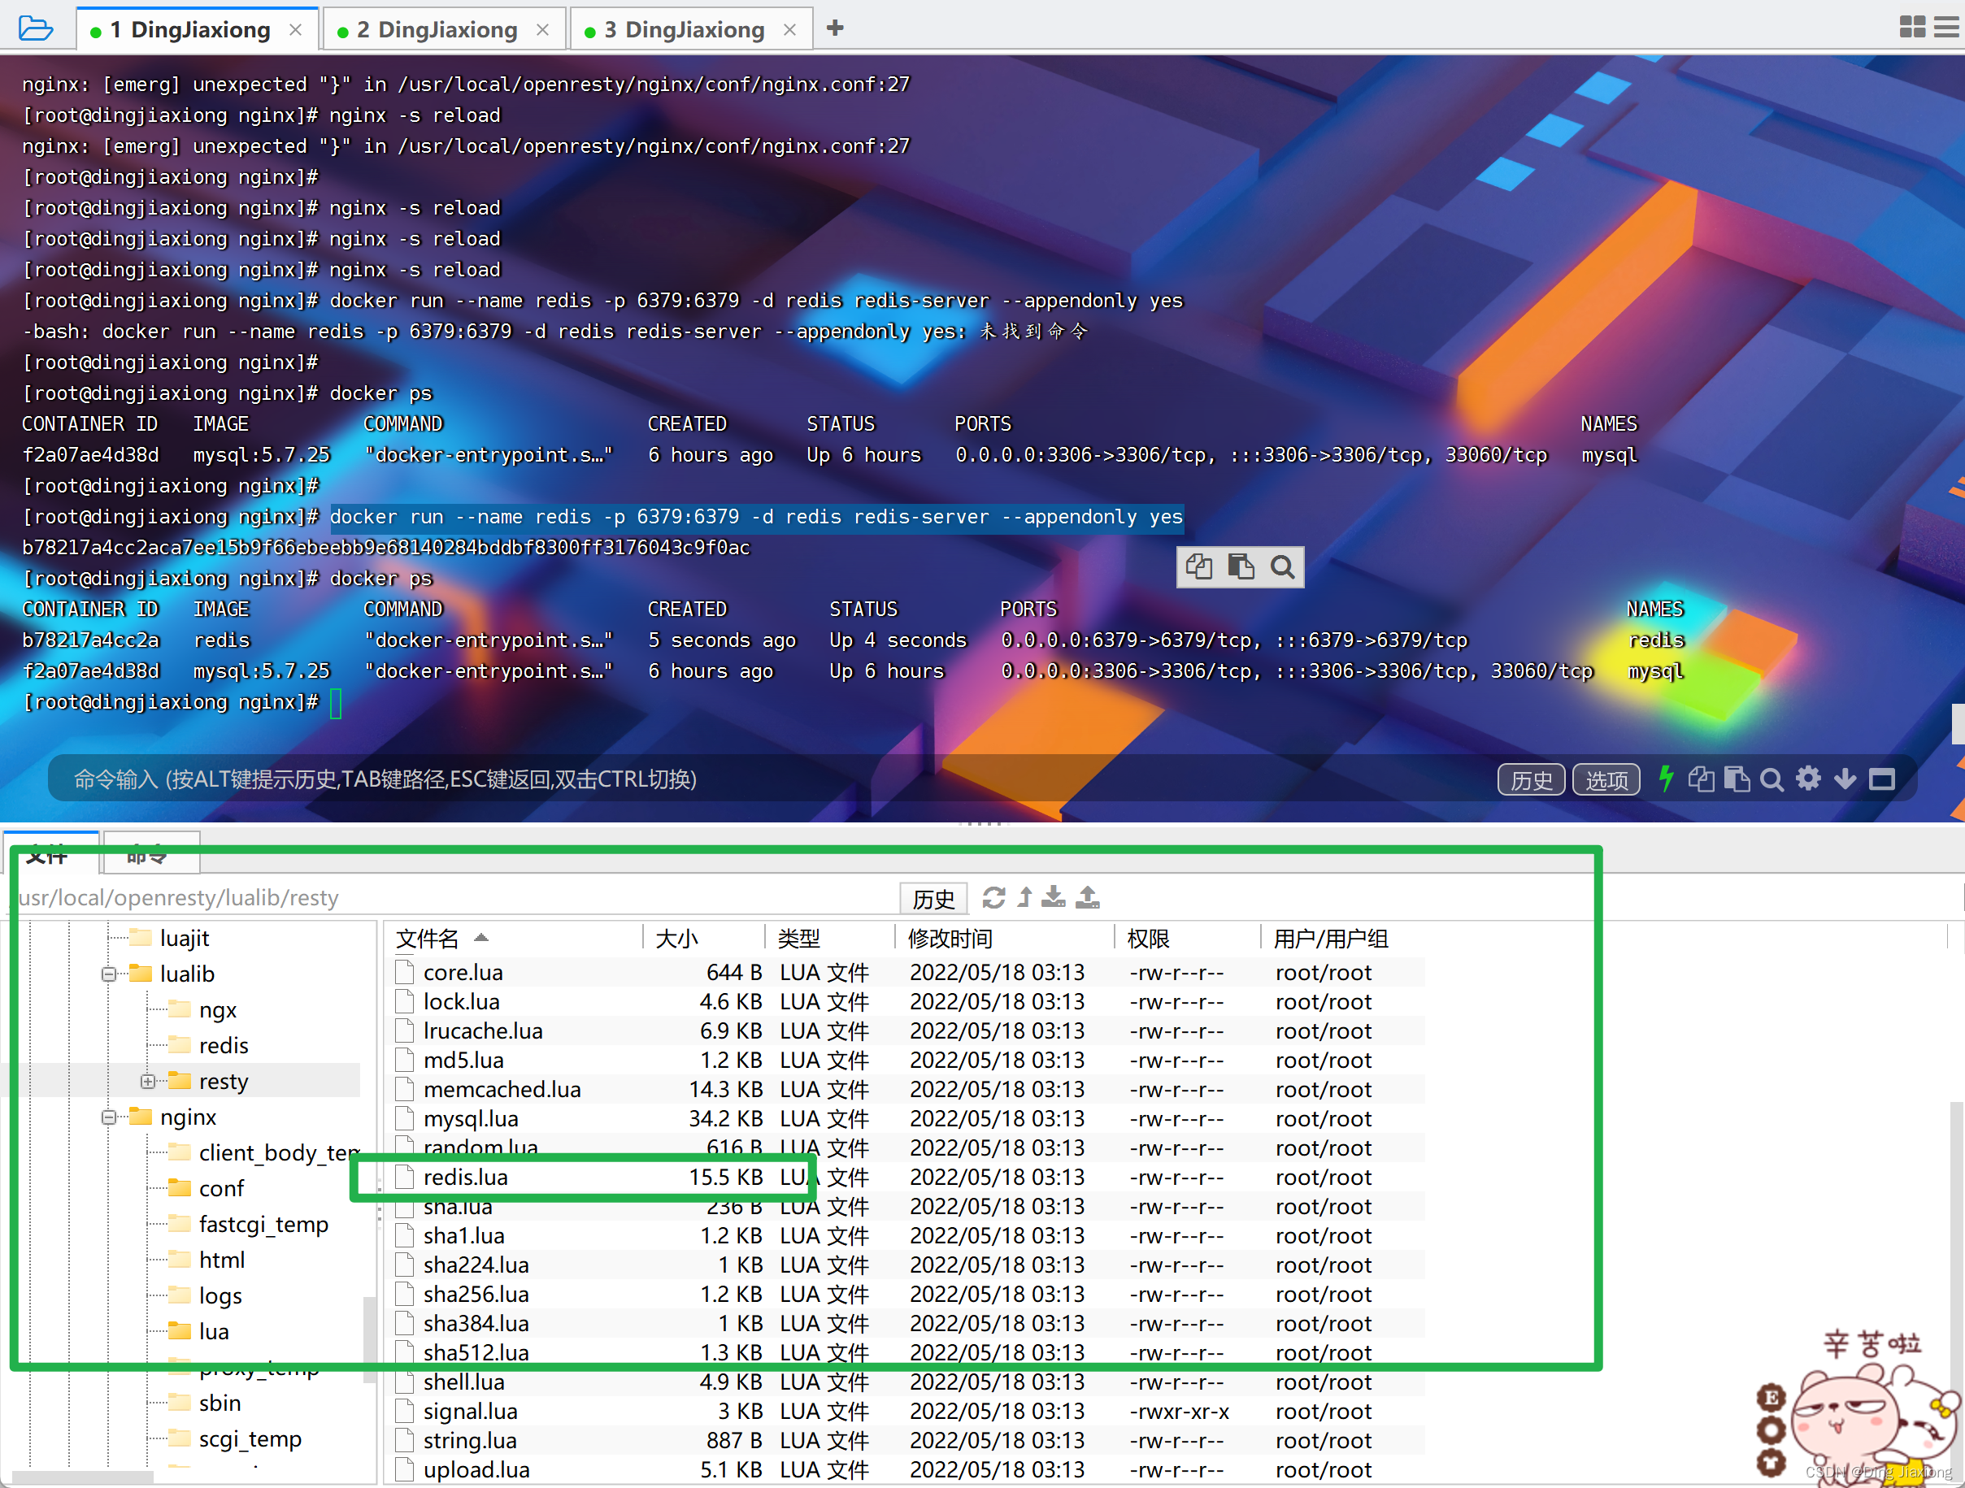The width and height of the screenshot is (1965, 1488).
Task: Click the 历史 button beside the file path
Action: [x=933, y=899]
